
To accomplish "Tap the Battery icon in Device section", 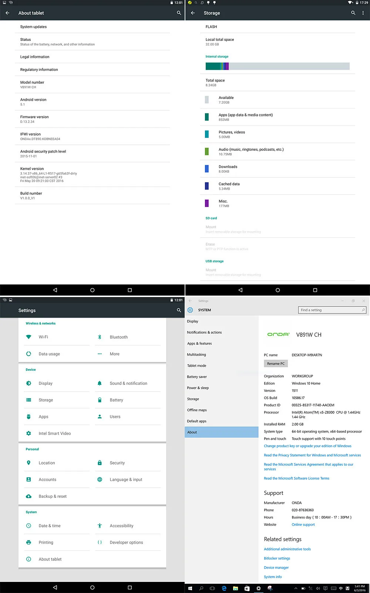I will (x=100, y=400).
